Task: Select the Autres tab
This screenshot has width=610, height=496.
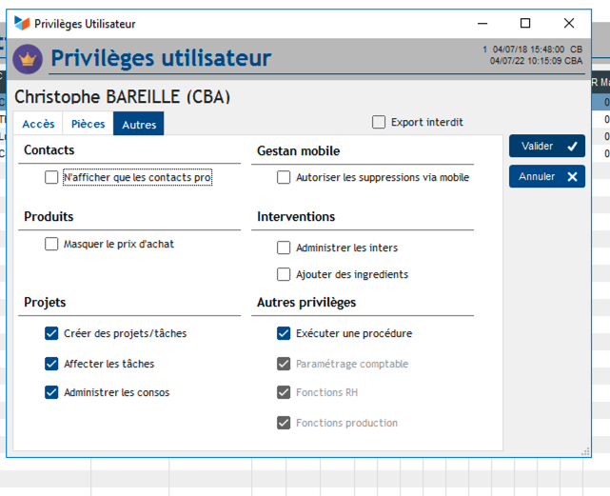Action: [139, 124]
